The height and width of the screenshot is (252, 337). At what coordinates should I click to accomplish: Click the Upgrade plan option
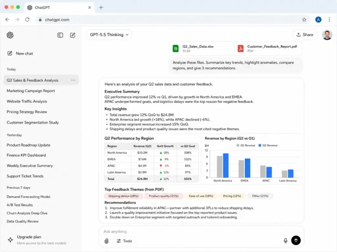click(37, 240)
